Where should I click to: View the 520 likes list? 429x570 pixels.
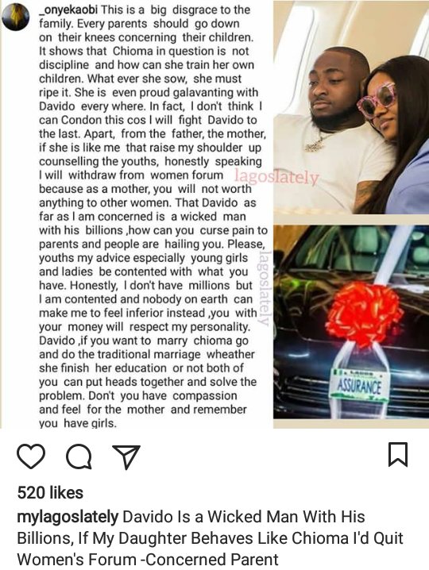click(50, 493)
